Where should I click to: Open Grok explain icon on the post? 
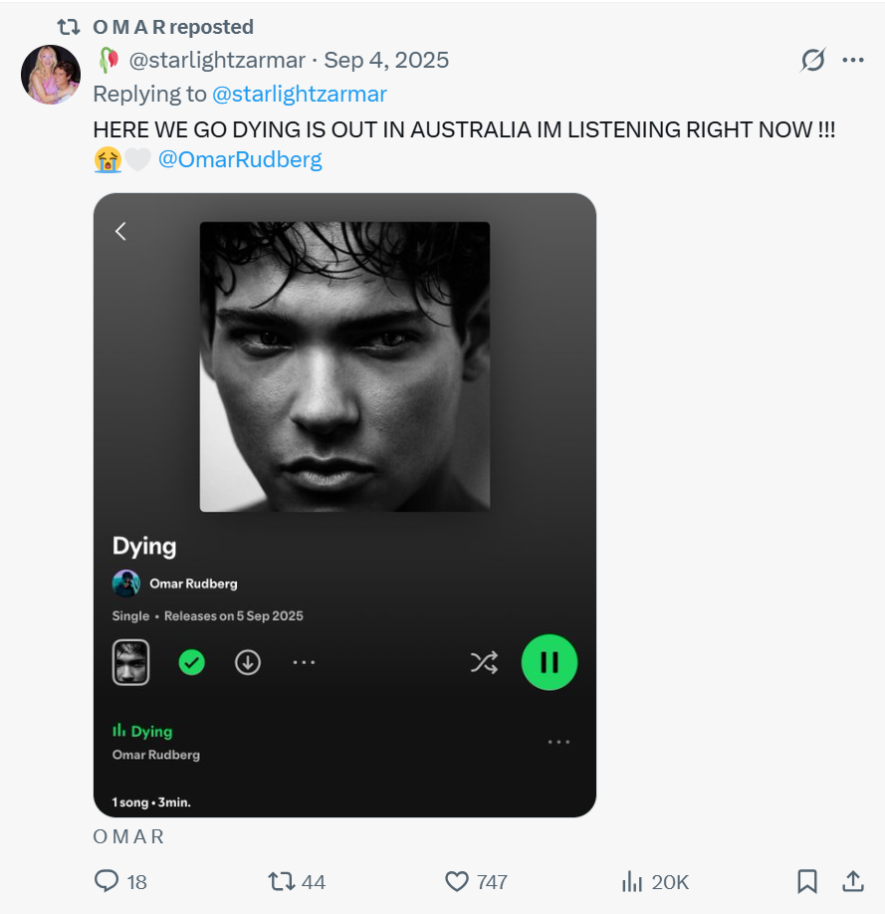click(813, 60)
